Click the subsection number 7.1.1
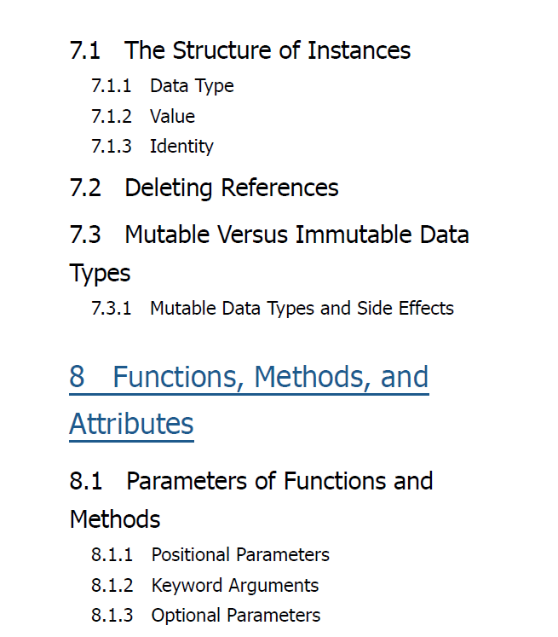Screen dimensions: 558x637 pyautogui.click(x=112, y=86)
